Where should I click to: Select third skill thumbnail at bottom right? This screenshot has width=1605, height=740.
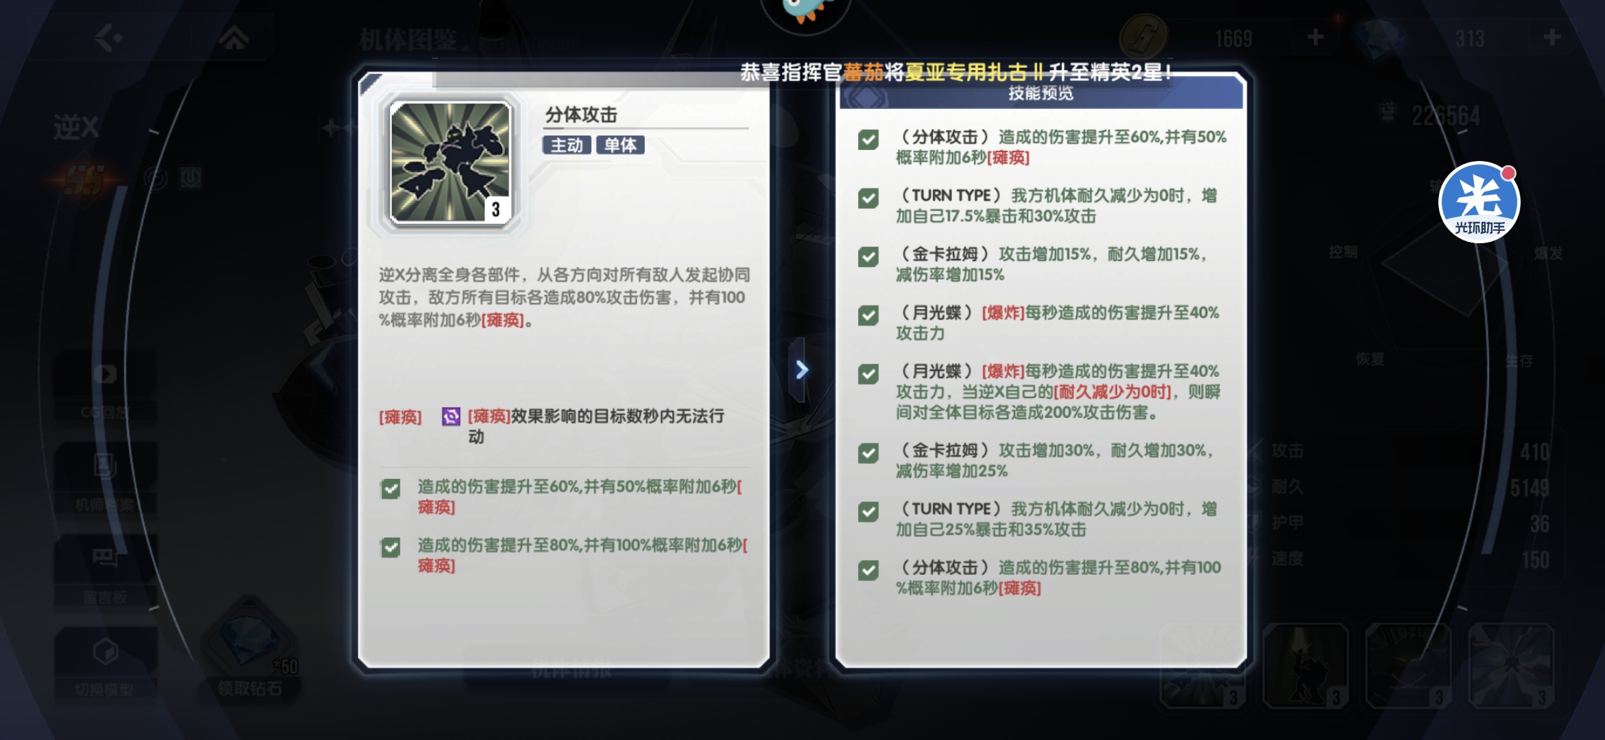[x=1408, y=665]
